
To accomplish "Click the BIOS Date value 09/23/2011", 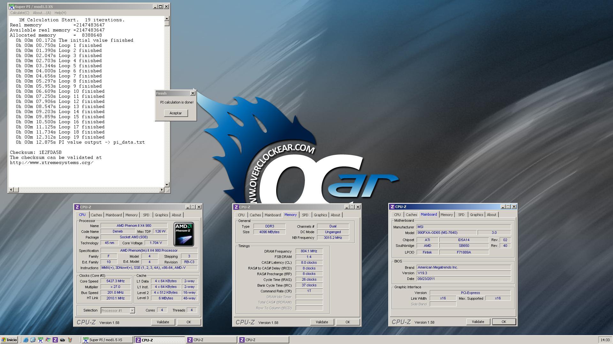I will pyautogui.click(x=464, y=279).
